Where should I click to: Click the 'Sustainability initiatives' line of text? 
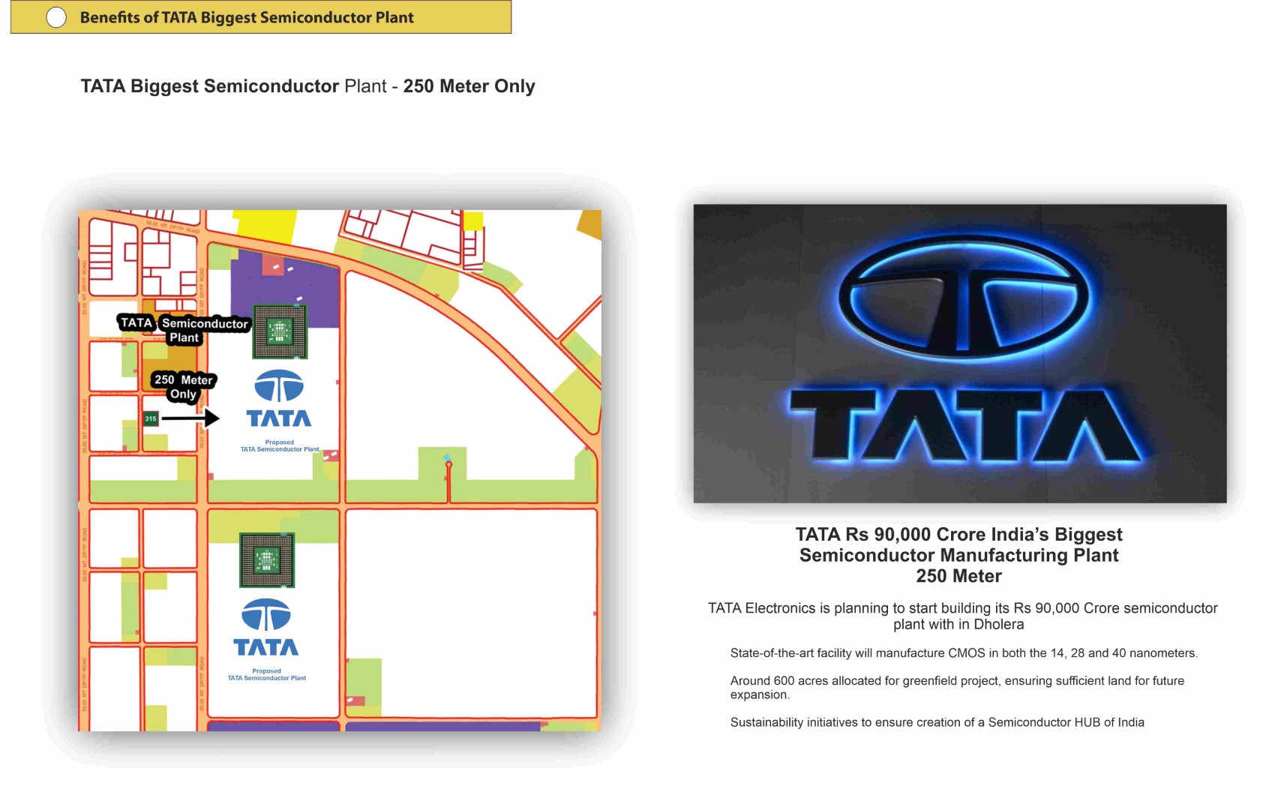(937, 722)
